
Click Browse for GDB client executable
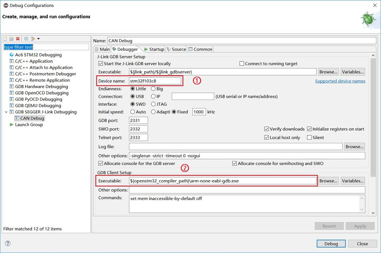coord(328,181)
